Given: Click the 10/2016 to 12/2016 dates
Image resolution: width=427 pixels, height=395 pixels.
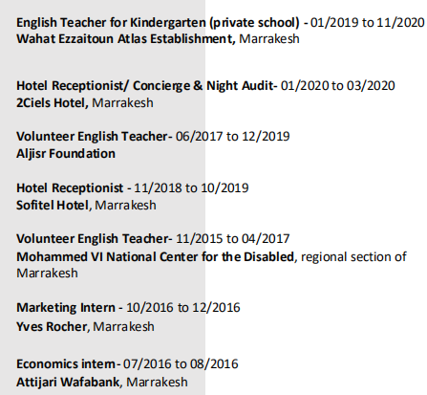Looking at the screenshot, I should (x=183, y=308).
